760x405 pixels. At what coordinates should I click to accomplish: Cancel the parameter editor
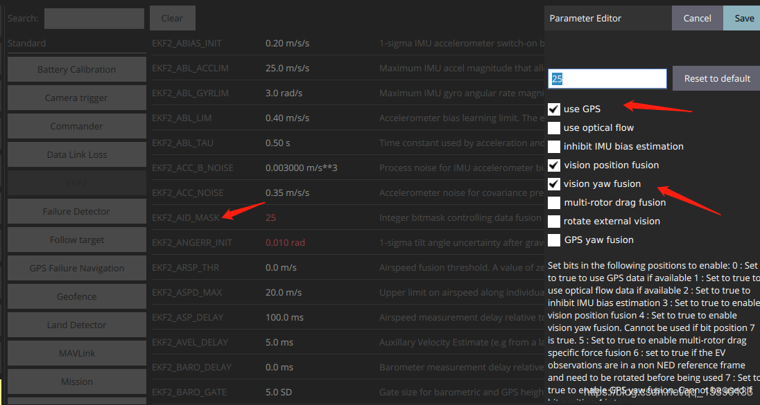coord(697,19)
